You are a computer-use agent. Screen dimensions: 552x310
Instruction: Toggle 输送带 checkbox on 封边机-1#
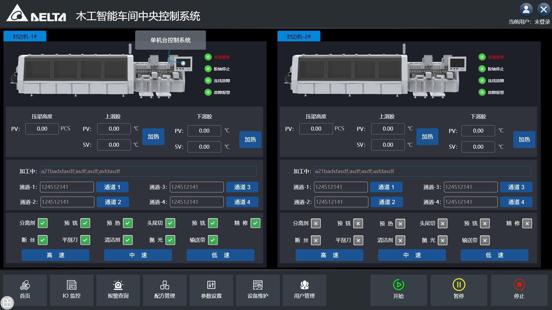pos(213,240)
